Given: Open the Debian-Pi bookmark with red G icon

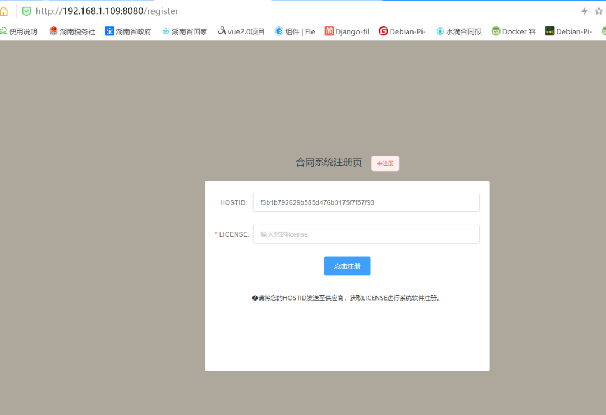Looking at the screenshot, I should click(x=402, y=31).
